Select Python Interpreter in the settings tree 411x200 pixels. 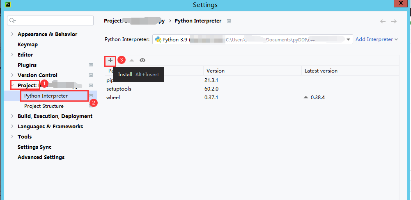tap(46, 96)
